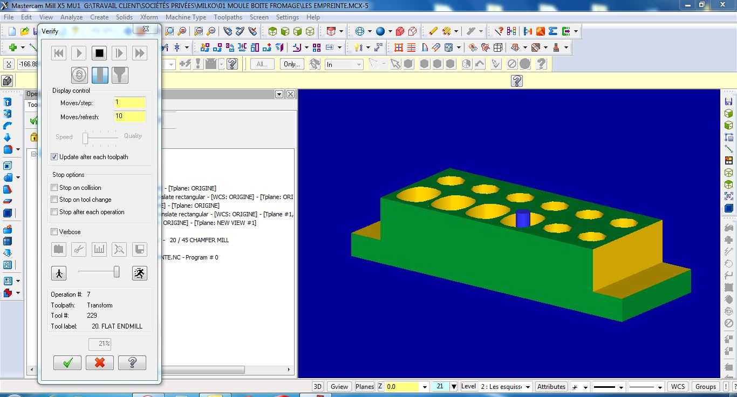Screen dimensions: 737x397
Task: Open the color 21 dropdown arrow
Action: [454, 387]
